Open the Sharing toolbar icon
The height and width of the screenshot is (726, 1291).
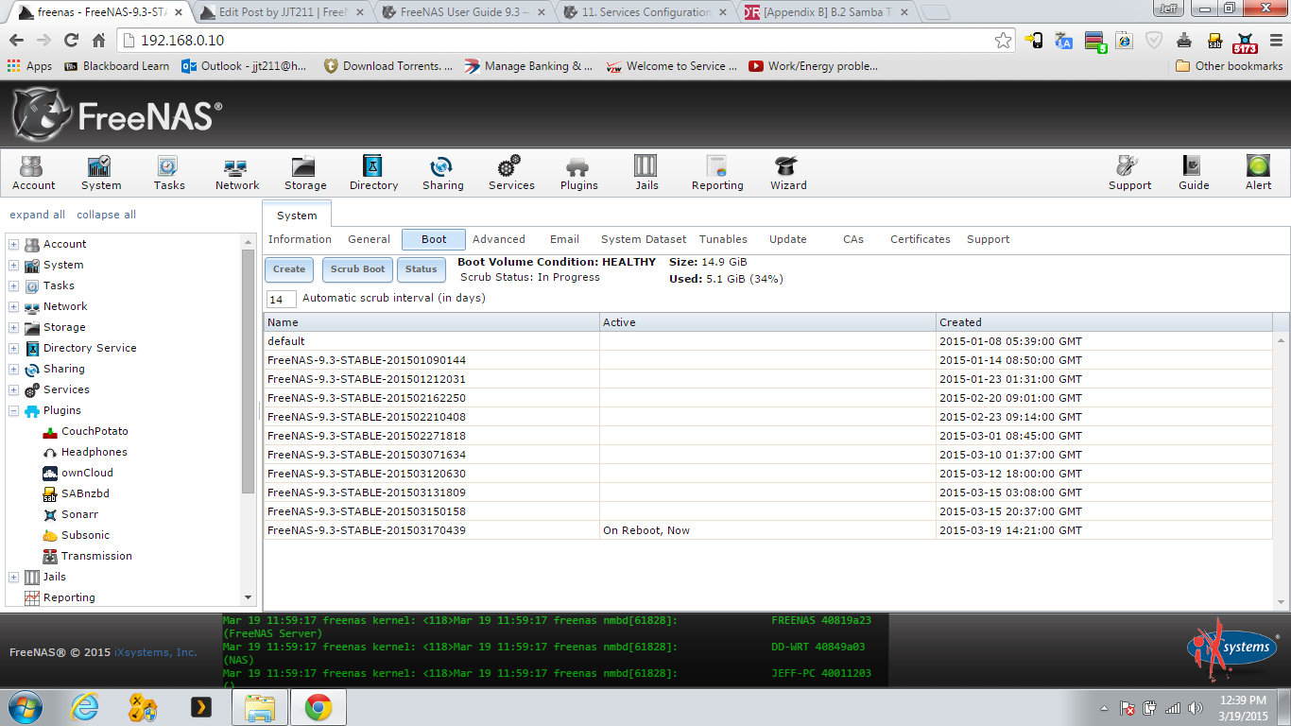coord(442,173)
